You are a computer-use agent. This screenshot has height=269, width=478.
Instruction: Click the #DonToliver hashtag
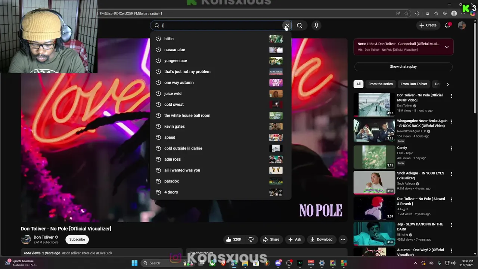tap(71, 253)
